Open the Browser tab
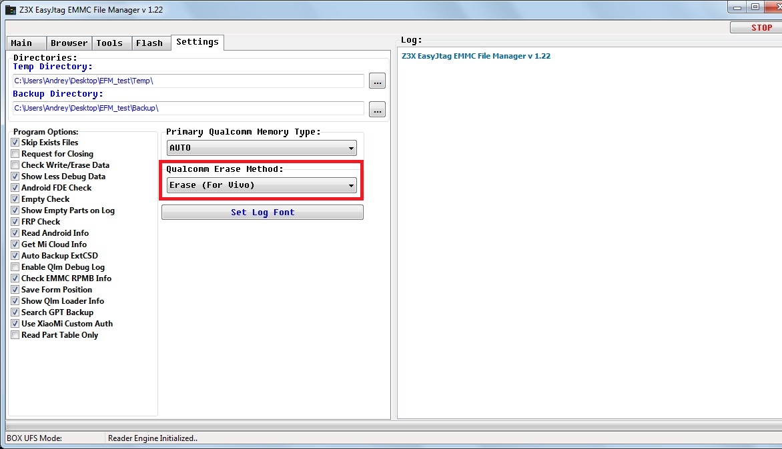The image size is (782, 449). pos(69,43)
